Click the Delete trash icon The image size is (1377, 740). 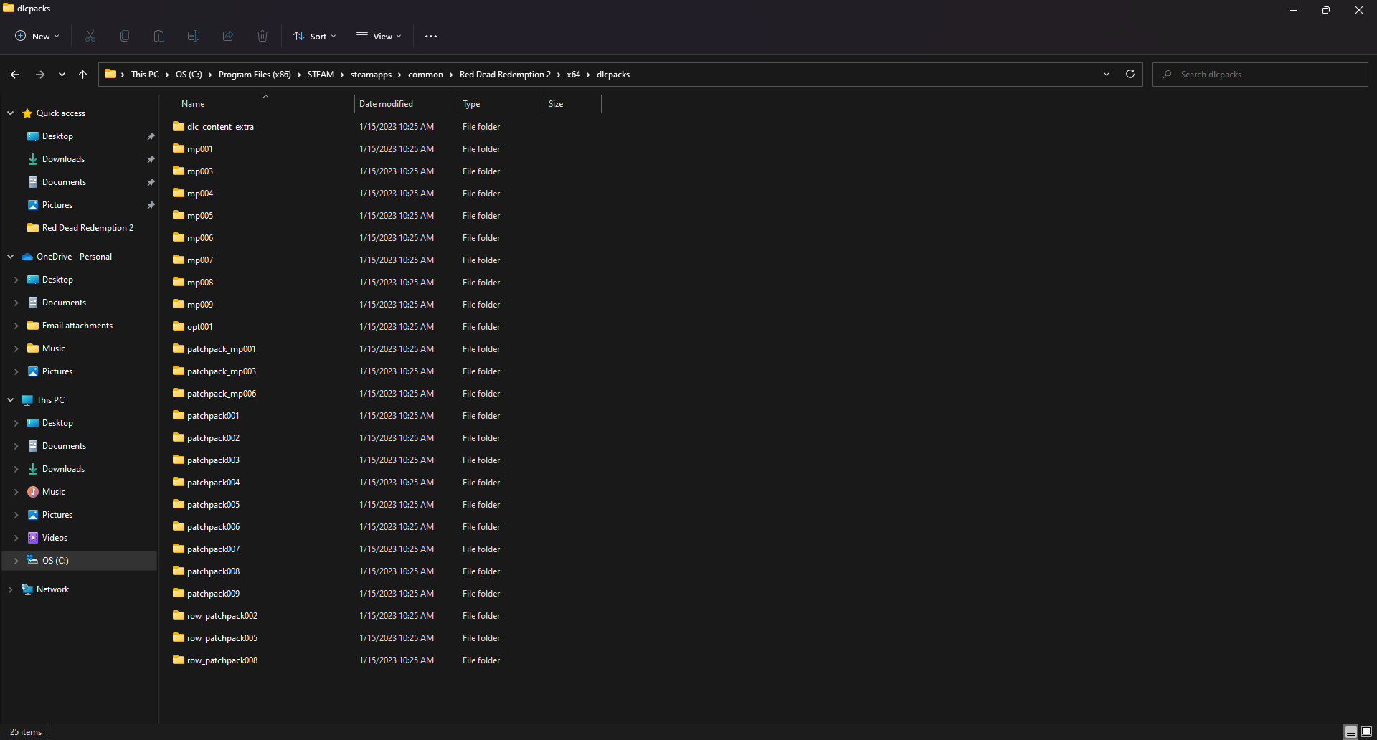pyautogui.click(x=262, y=36)
